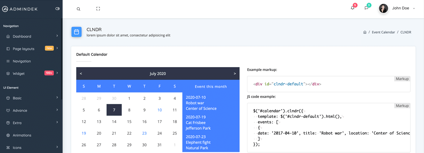Screen dimensions: 424x153
Task: Click the Page layouts sidebar icon
Action: click(x=8, y=49)
